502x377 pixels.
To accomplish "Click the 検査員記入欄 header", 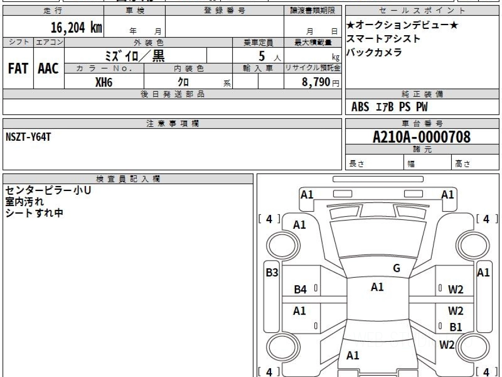I will 128,179.
